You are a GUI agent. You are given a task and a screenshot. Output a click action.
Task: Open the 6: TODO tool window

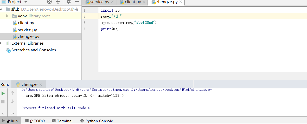(x=35, y=121)
